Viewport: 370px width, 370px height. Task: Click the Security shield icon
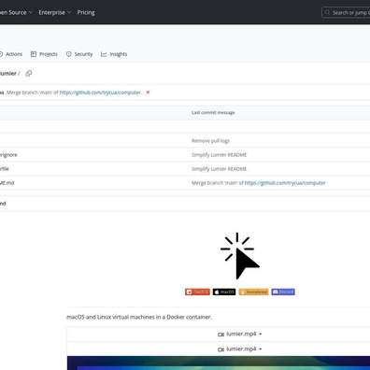pos(69,54)
